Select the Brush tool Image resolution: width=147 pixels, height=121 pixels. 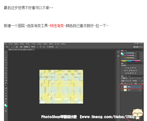[6, 70]
